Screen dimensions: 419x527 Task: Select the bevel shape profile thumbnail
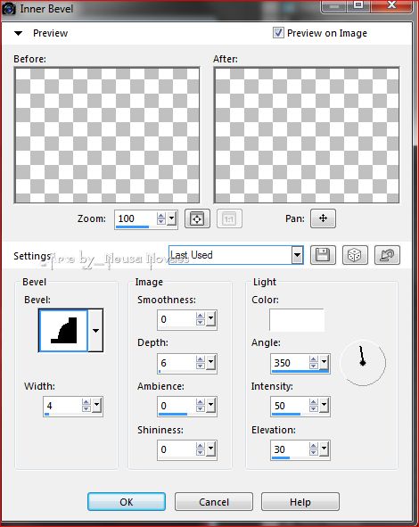tap(63, 331)
